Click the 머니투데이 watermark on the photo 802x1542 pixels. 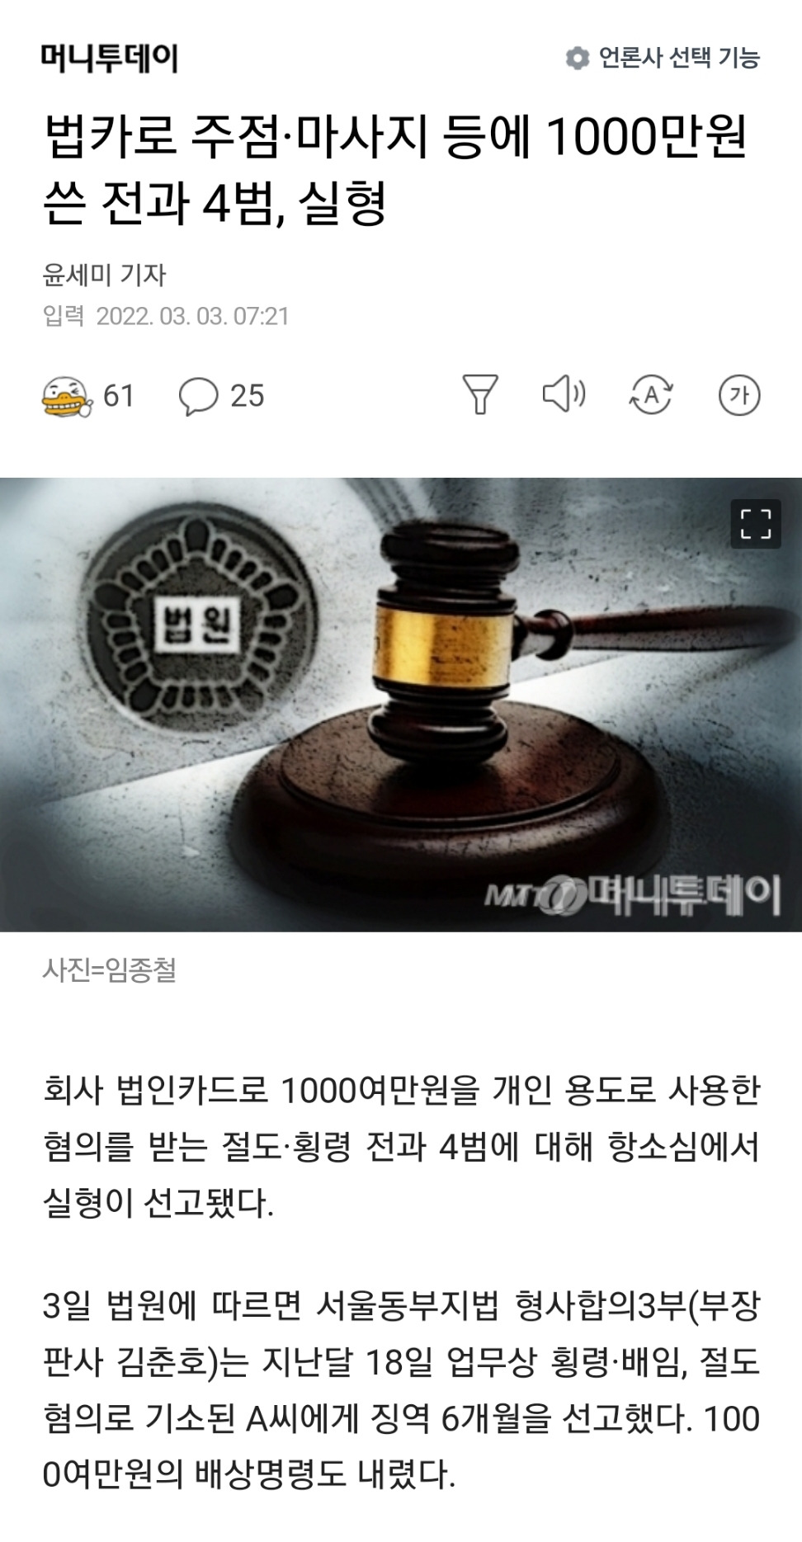[x=632, y=895]
